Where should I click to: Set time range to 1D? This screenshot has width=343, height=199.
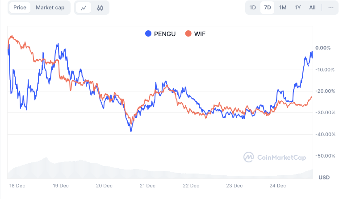point(253,8)
